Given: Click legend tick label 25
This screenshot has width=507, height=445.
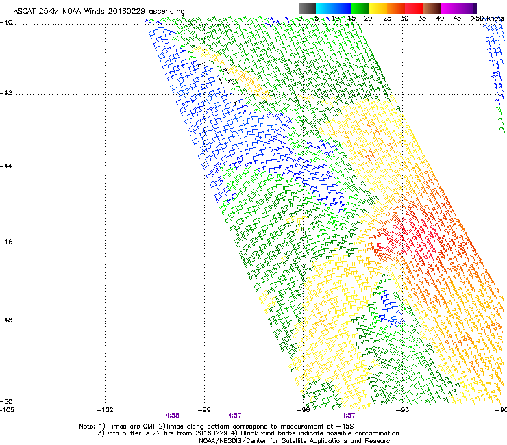Looking at the screenshot, I should pyautogui.click(x=387, y=18).
